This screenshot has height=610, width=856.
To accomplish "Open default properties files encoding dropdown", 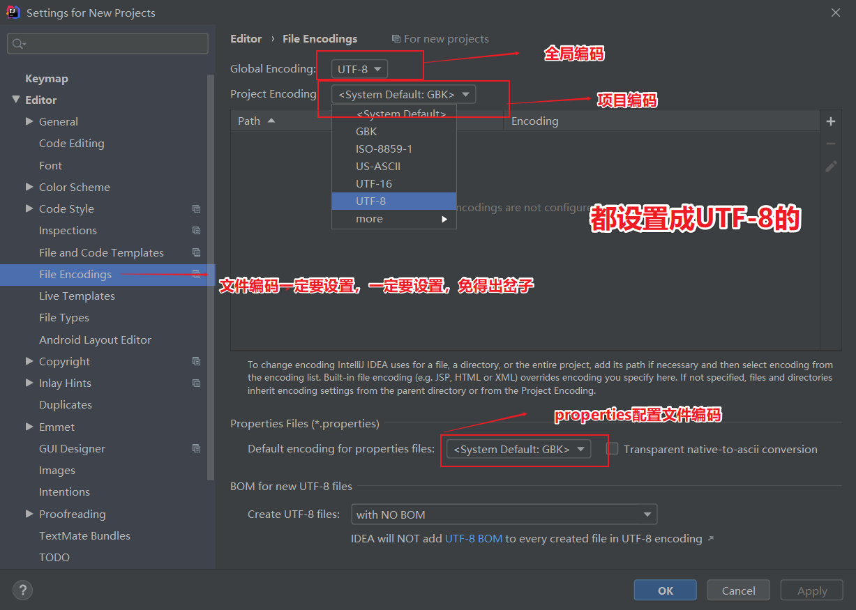I will click(518, 449).
